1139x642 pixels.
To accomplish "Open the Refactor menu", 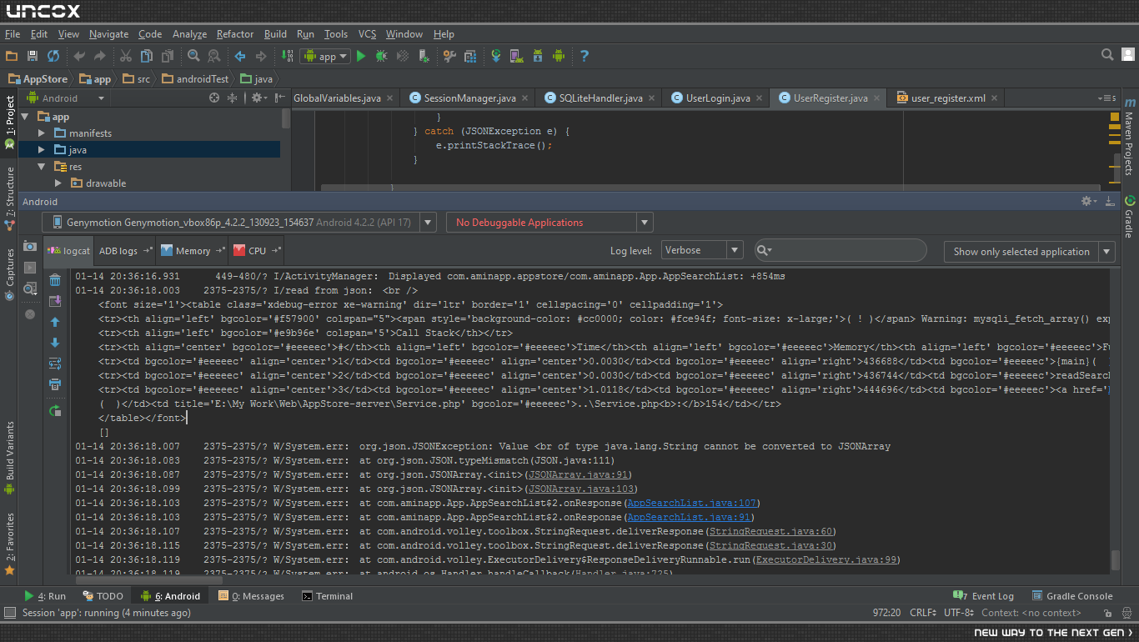I will click(x=235, y=34).
